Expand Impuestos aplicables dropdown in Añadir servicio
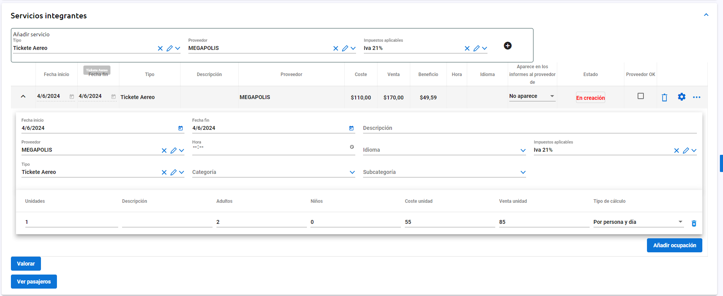Screen dimensions: 723x296 click(485, 48)
